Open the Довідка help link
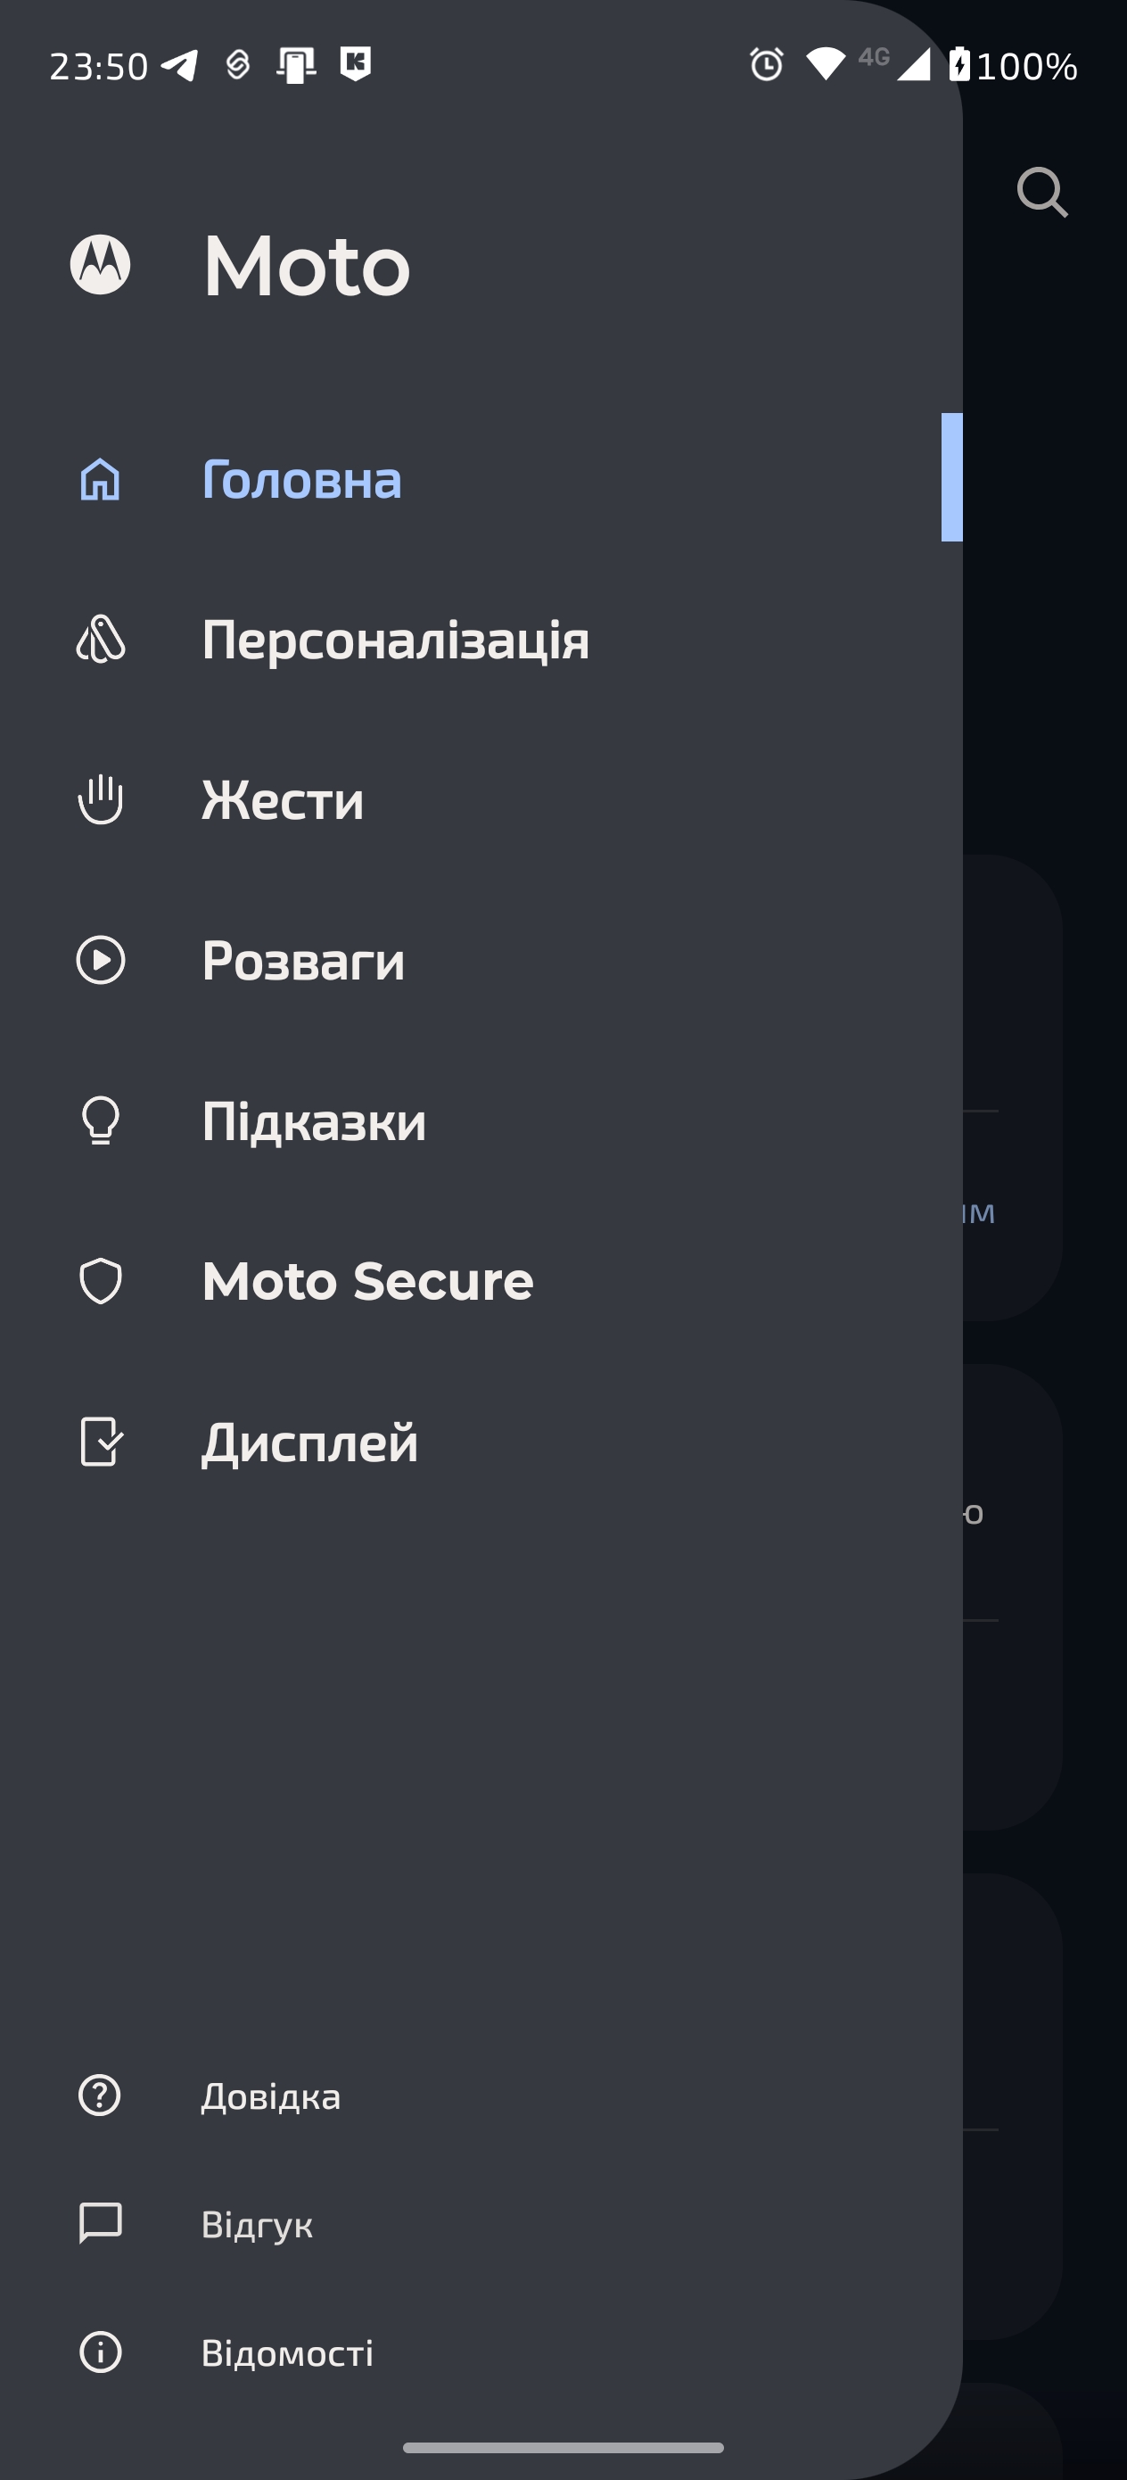1127x2480 pixels. tap(270, 2096)
